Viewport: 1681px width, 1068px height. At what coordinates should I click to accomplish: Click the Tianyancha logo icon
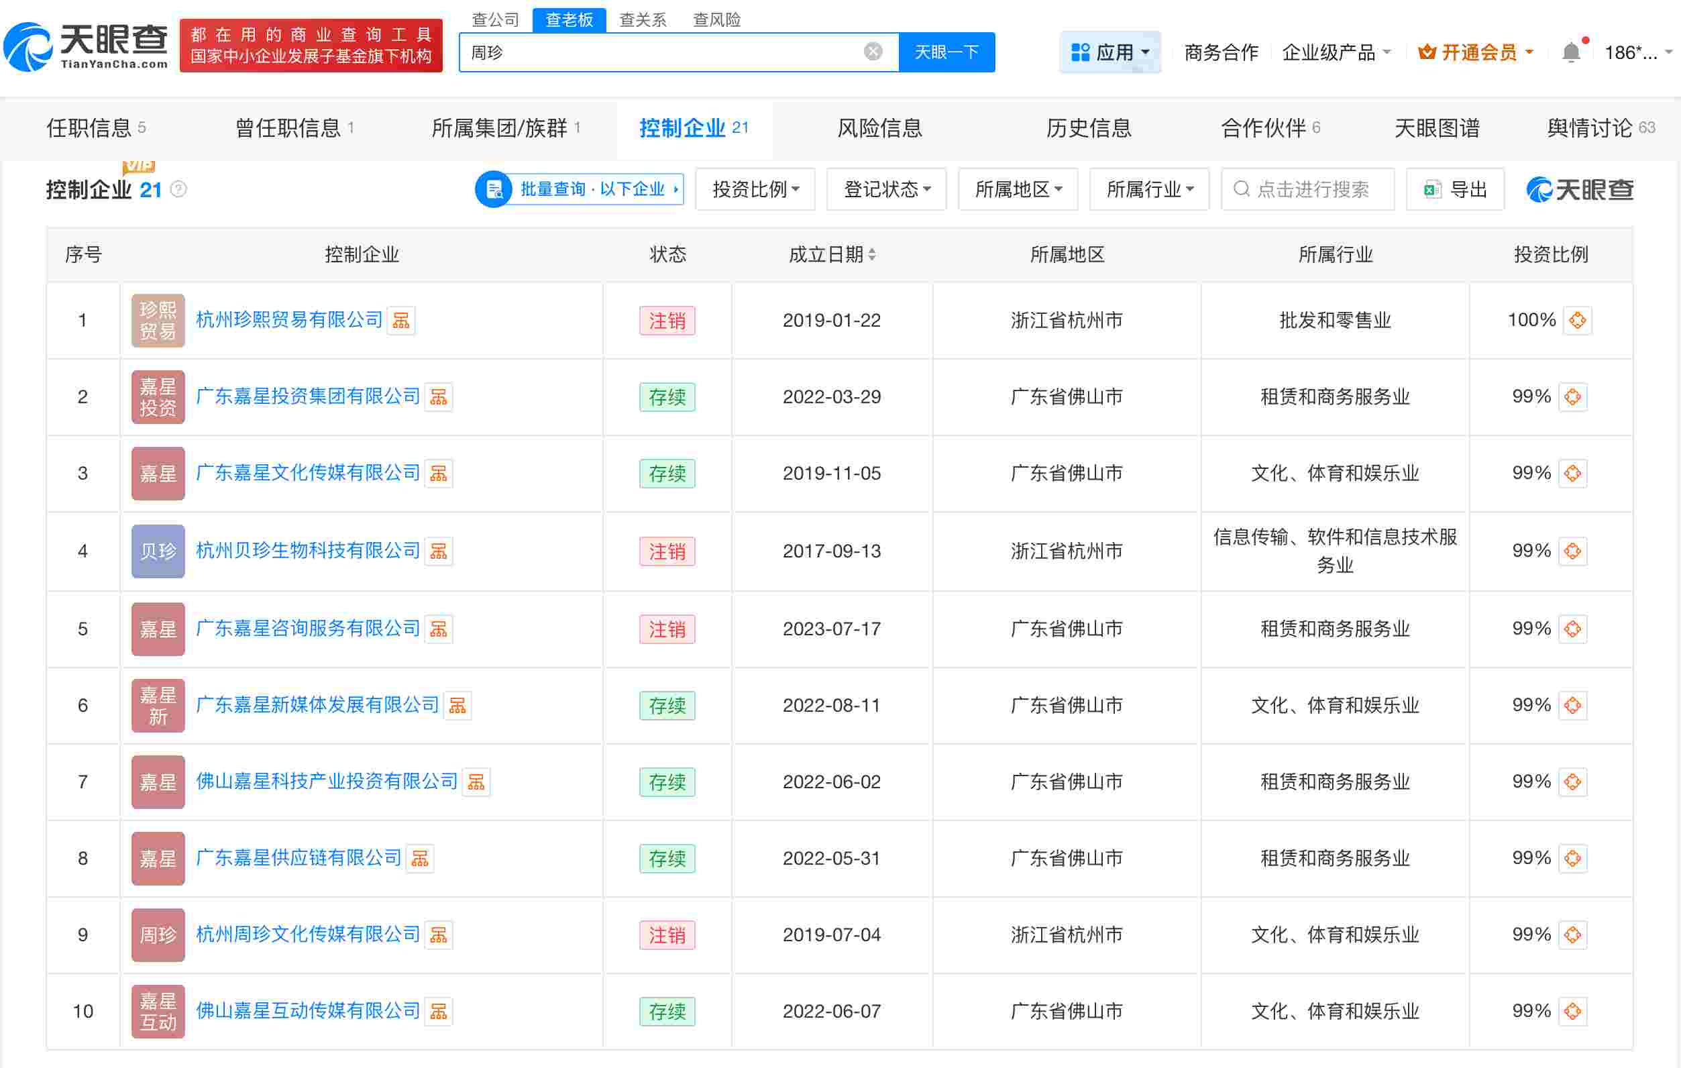[30, 47]
